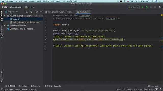Hide the Project panel with the minus icon
163x91 pixels.
pos(41,12)
